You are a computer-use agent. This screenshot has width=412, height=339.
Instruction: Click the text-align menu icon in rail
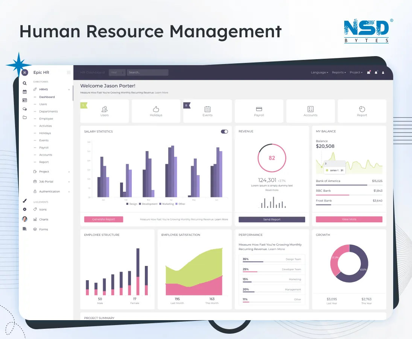(25, 229)
